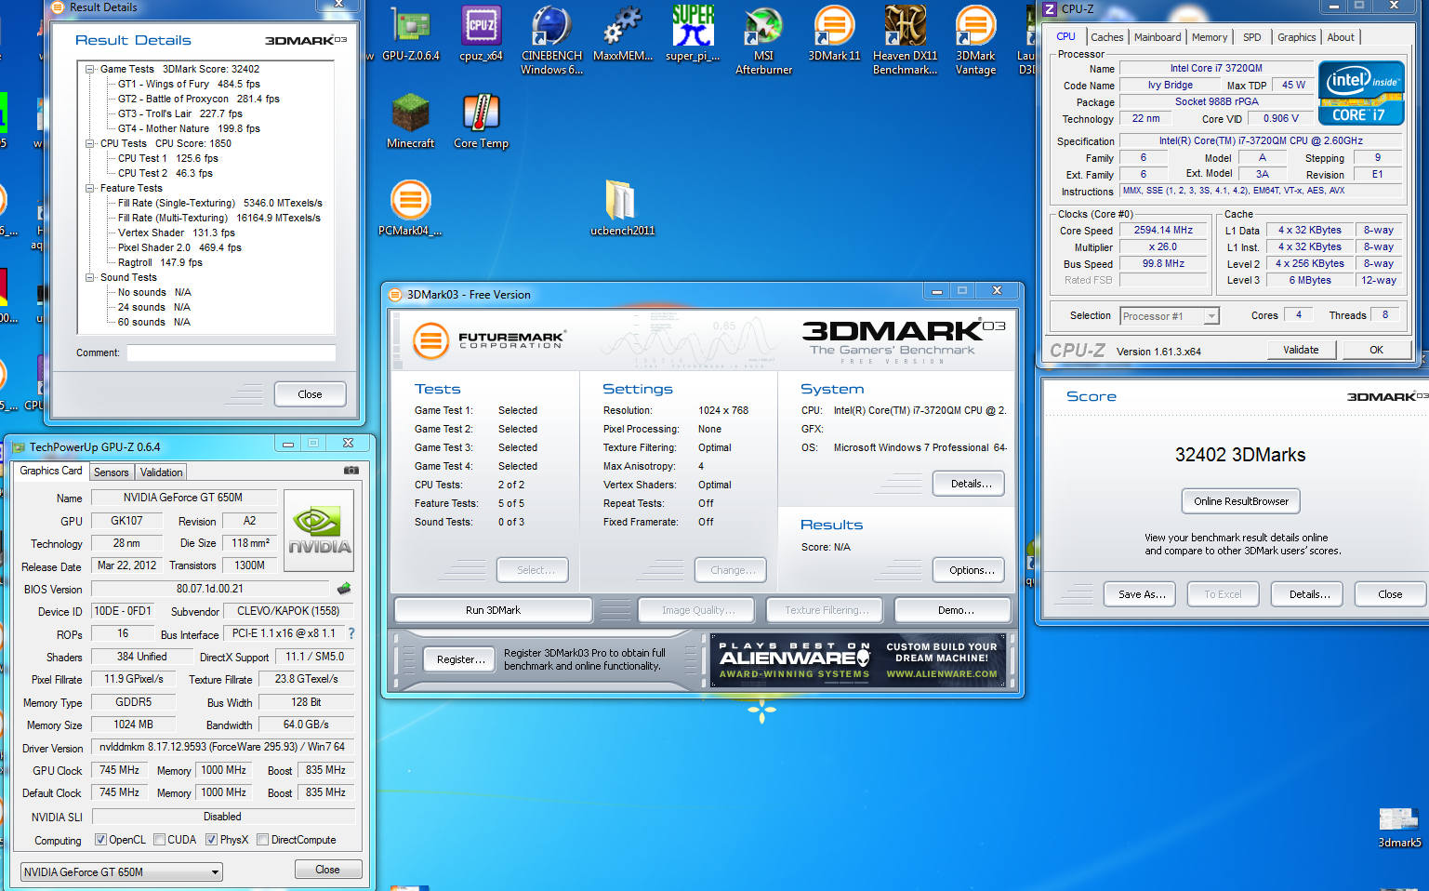Open ucbench2011 folder on desktop
This screenshot has width=1429, height=891.
click(x=622, y=208)
